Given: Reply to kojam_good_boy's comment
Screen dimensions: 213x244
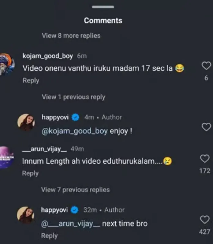Looking at the screenshot, I should pos(31,81).
